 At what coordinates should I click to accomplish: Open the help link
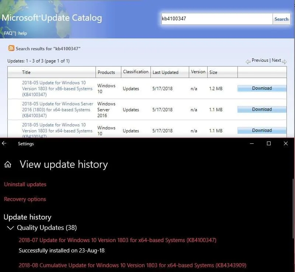(x=22, y=33)
